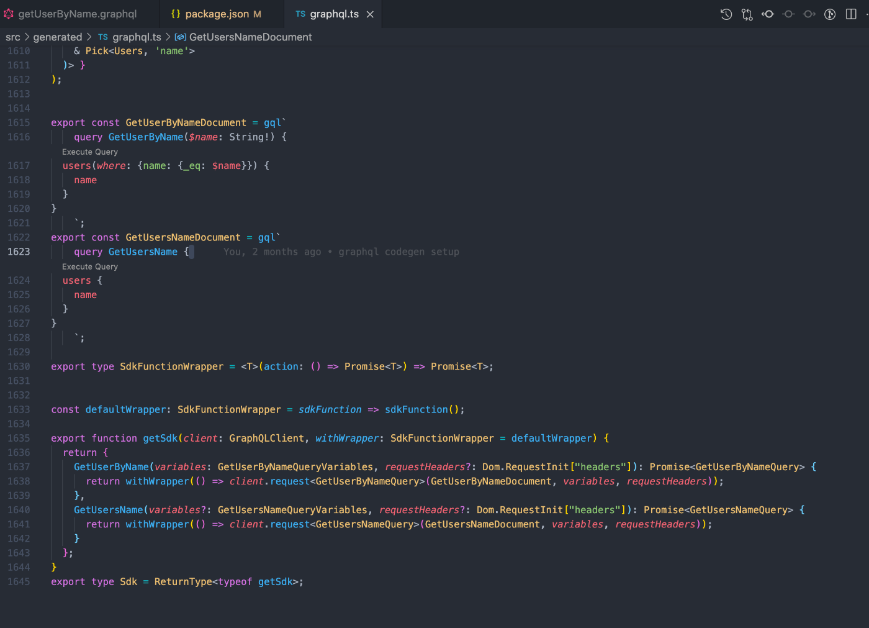The width and height of the screenshot is (869, 628).
Task: Split the editor to the right
Action: point(851,14)
